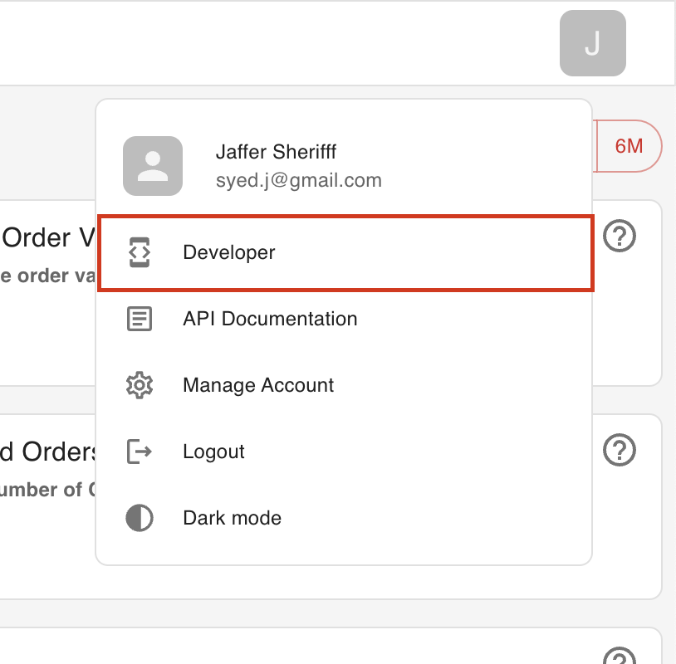Click the Jaffer Sherifff user name
The image size is (676, 664).
[276, 152]
